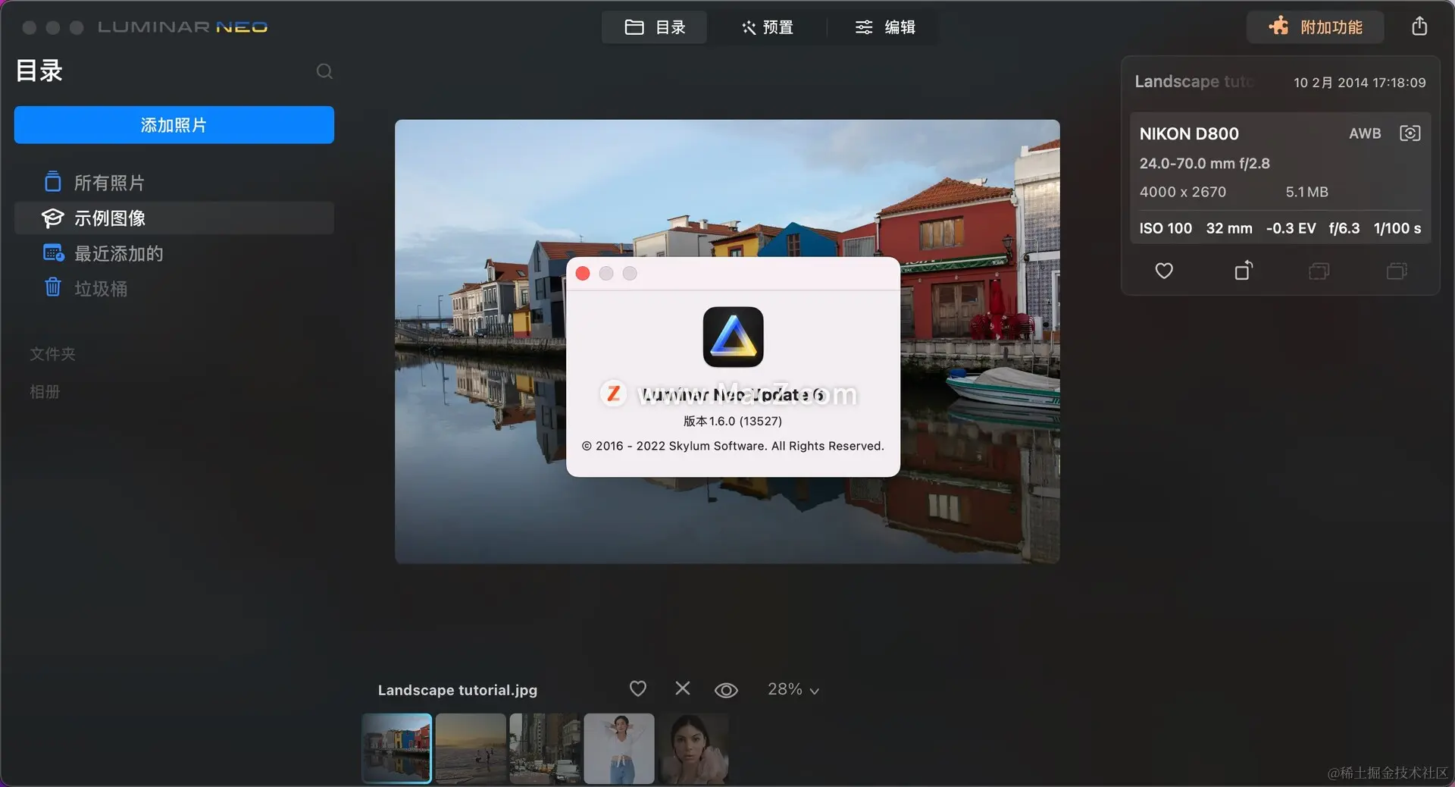Select the city street thumbnail
Viewport: 1455px width, 787px height.
545,748
